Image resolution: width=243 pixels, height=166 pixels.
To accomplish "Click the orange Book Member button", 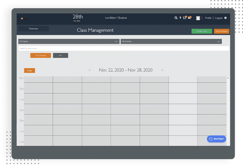I will 221,31.
